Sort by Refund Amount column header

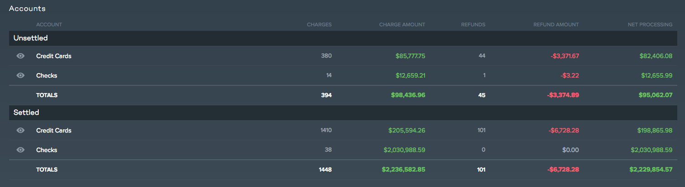tap(556, 25)
